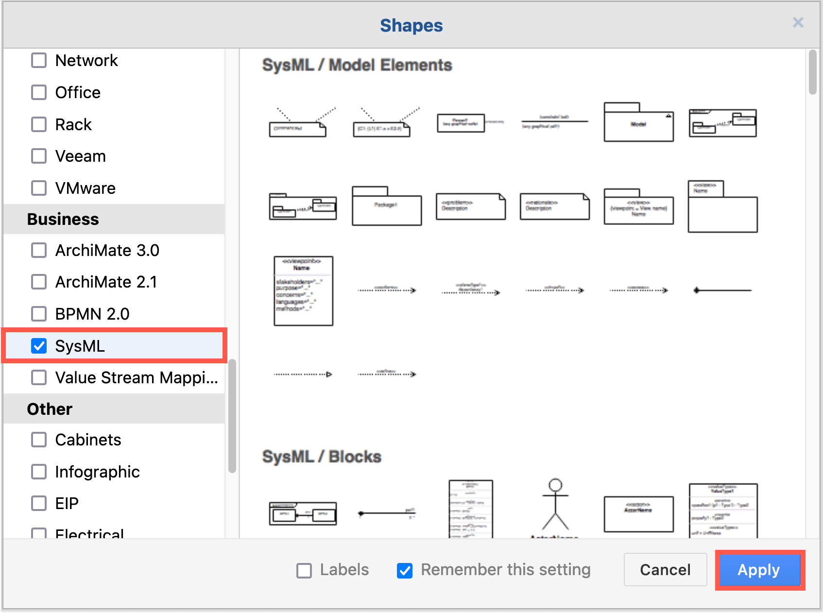Image resolution: width=823 pixels, height=613 pixels.
Task: Enable the ArchiMate 3.0 library
Action: 39,250
